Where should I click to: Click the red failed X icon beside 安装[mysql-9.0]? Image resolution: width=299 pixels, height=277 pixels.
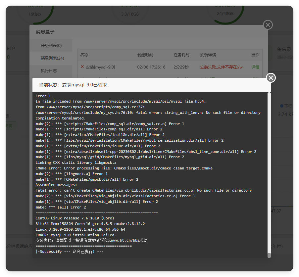click(x=82, y=67)
